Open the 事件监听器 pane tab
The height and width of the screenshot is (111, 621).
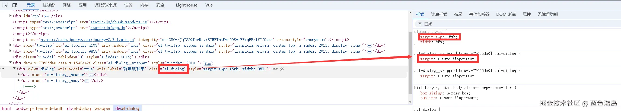point(479,14)
